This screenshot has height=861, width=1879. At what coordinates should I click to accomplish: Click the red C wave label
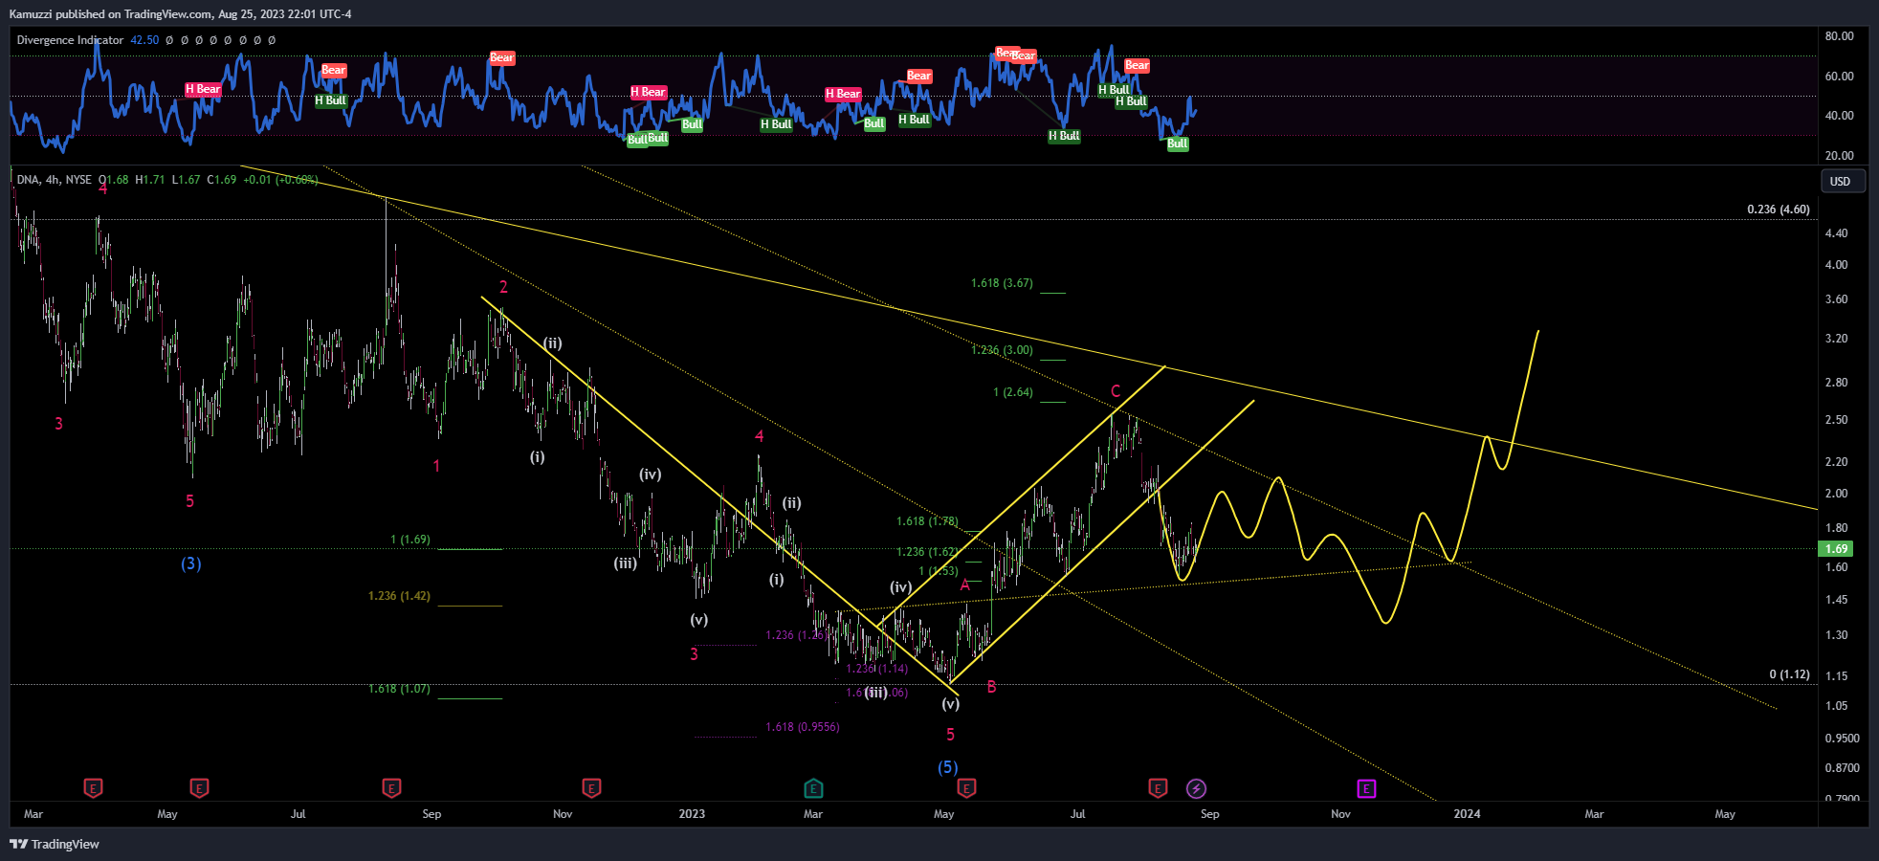[1116, 391]
